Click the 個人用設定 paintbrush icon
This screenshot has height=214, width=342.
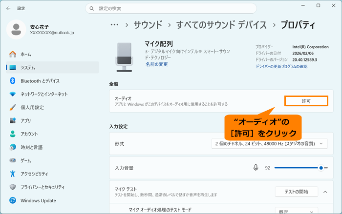13,107
